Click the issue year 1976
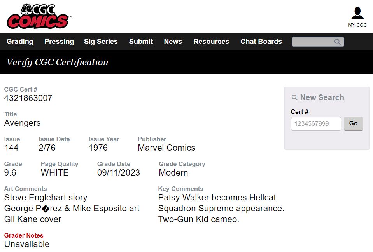373x252 pixels. [98, 148]
